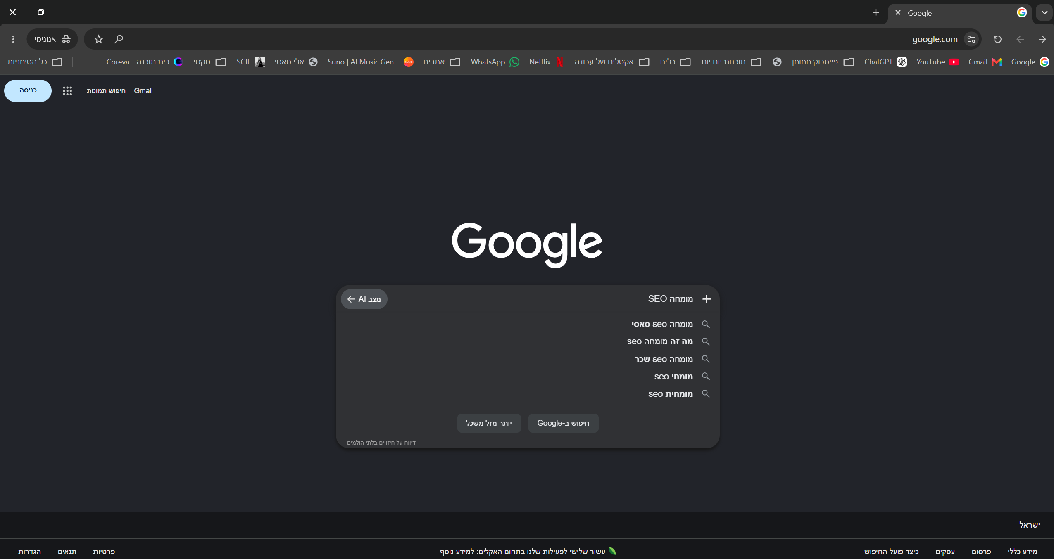
Task: Select suggestion מומחי seo
Action: tap(528, 377)
